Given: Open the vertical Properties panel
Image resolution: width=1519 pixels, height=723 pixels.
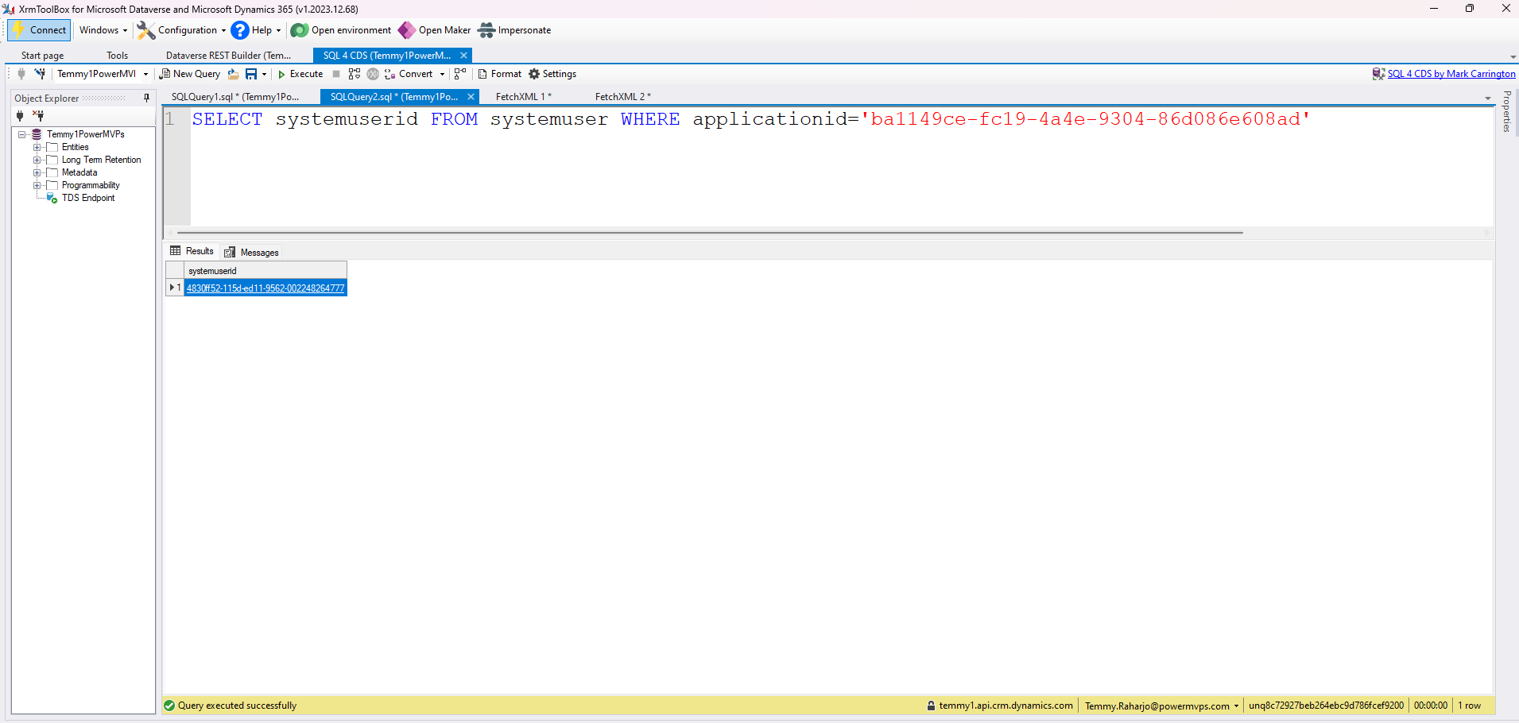Looking at the screenshot, I should coord(1506,111).
